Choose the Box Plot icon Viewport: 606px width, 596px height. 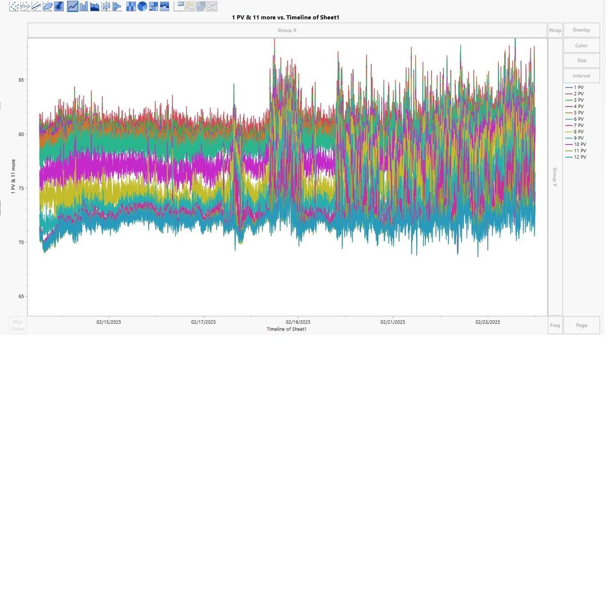click(x=106, y=7)
